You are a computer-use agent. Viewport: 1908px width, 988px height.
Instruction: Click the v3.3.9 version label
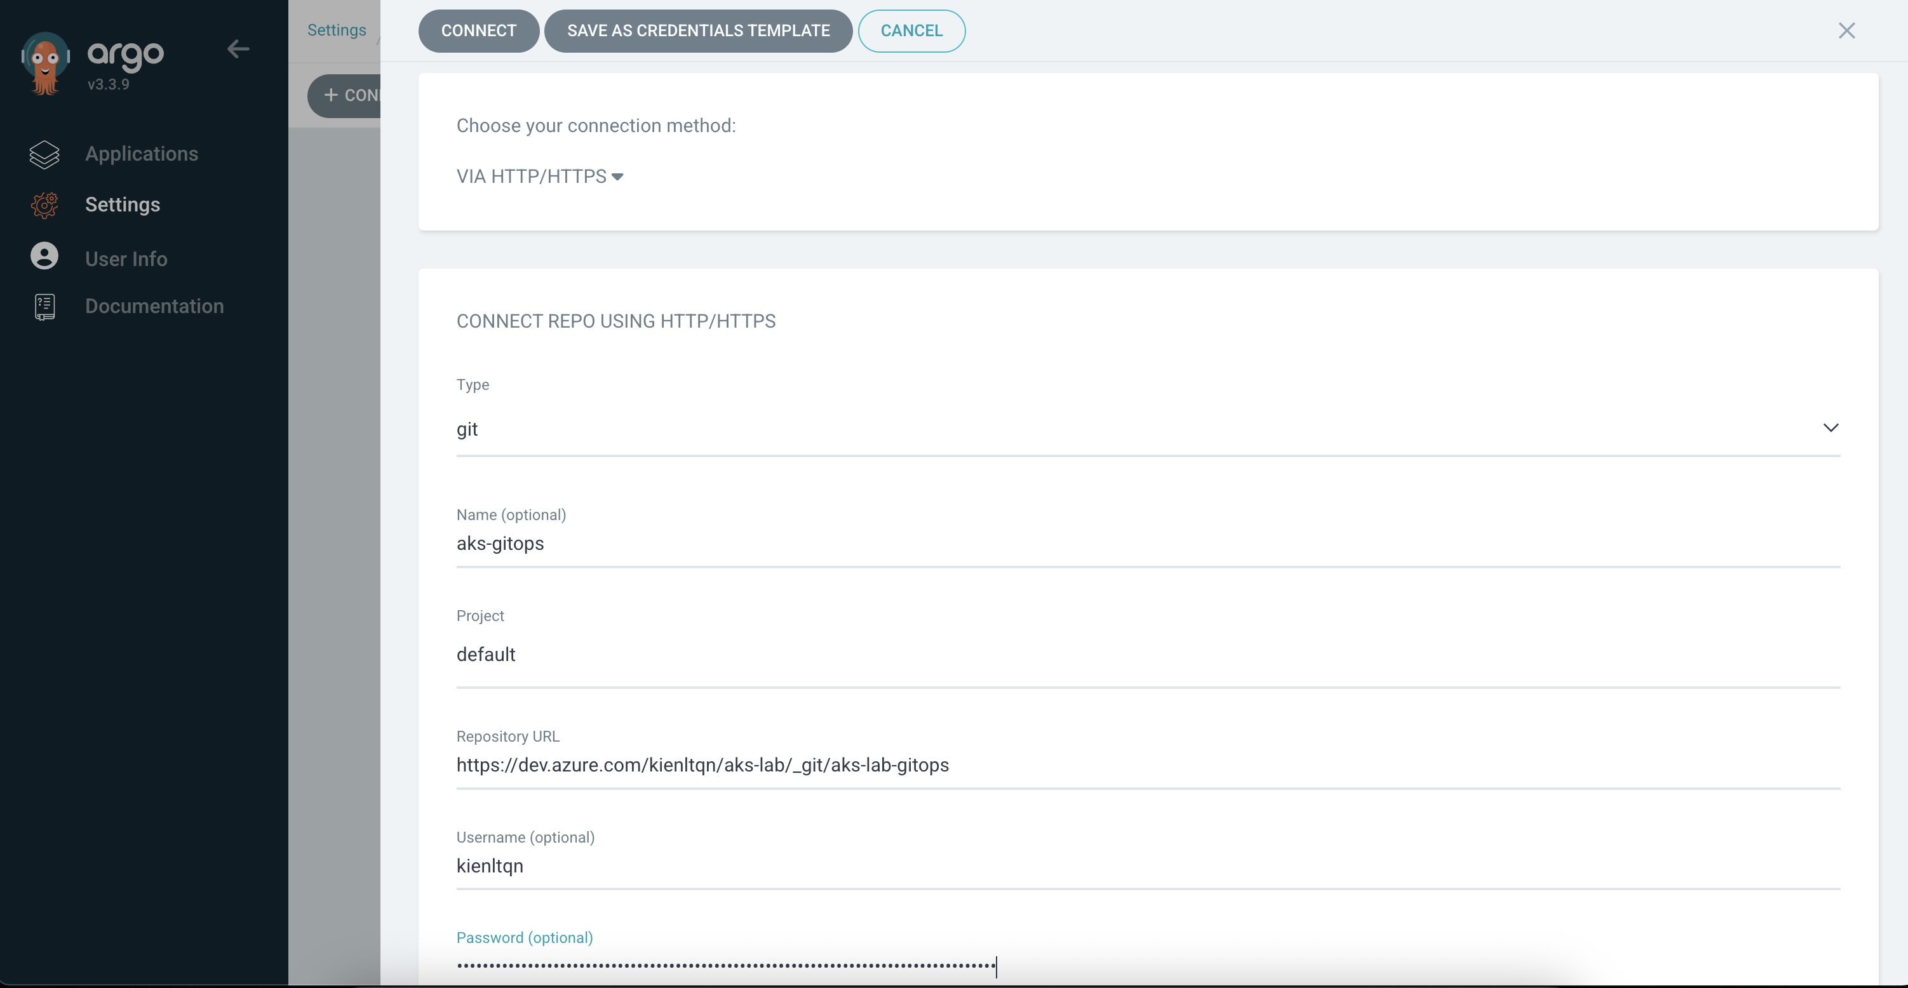tap(108, 84)
